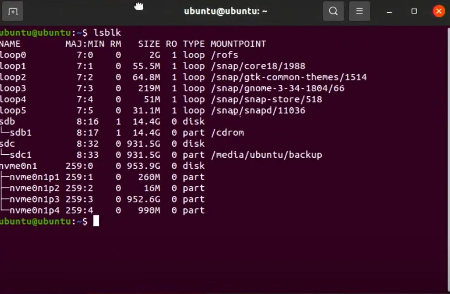Screen dimensions: 450x294
Task: Open a new terminal tab
Action: (13, 11)
